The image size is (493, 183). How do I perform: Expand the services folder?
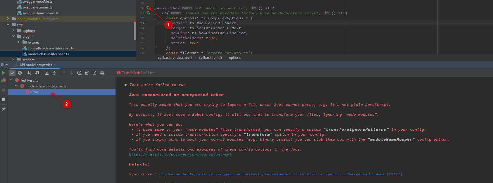point(13,59)
